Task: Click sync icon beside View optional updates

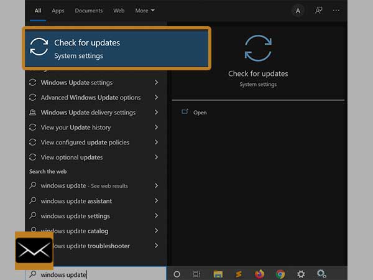Action: click(x=32, y=157)
